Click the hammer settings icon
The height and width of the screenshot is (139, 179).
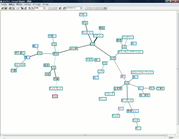(64, 8)
